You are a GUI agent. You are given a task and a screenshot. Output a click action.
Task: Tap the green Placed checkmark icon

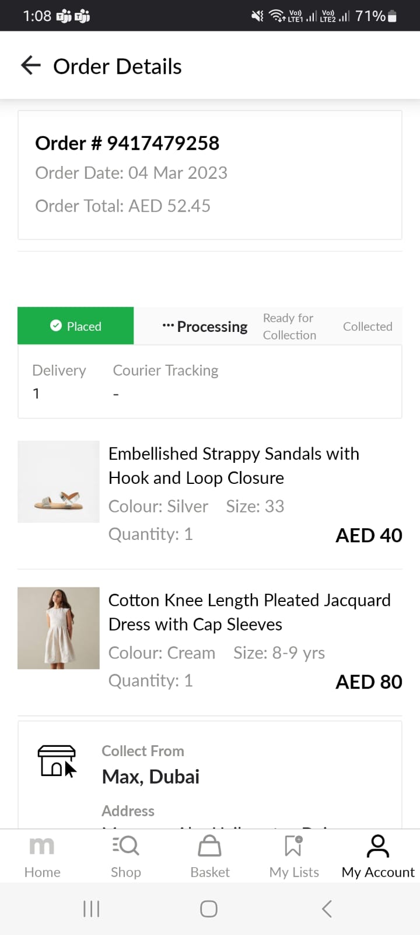point(56,325)
